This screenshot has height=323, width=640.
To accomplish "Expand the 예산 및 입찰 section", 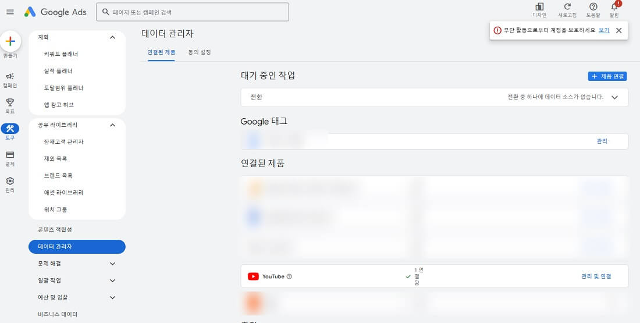I will pos(113,297).
